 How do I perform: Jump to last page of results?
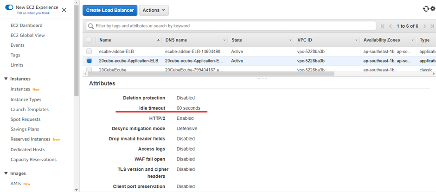pos(432,26)
